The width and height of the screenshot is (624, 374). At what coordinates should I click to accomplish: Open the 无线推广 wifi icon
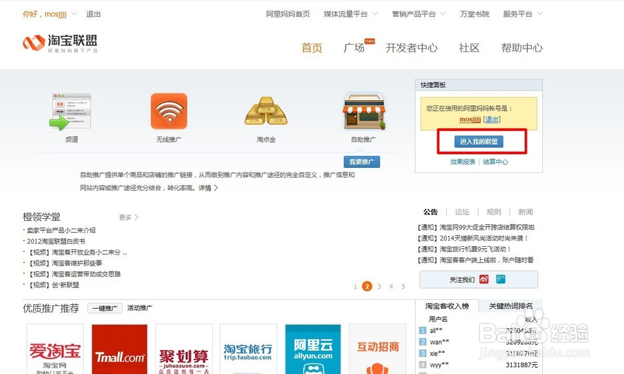click(168, 111)
